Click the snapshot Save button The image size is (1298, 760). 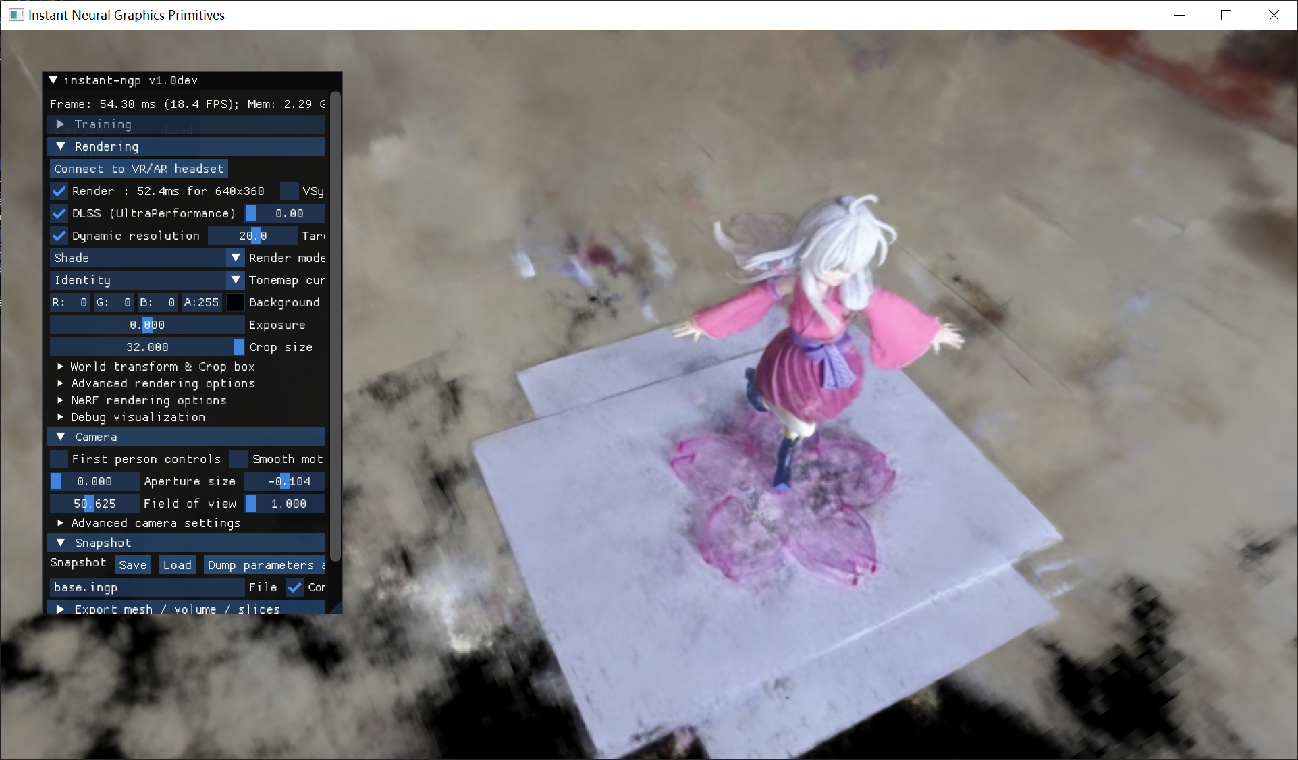pyautogui.click(x=133, y=565)
